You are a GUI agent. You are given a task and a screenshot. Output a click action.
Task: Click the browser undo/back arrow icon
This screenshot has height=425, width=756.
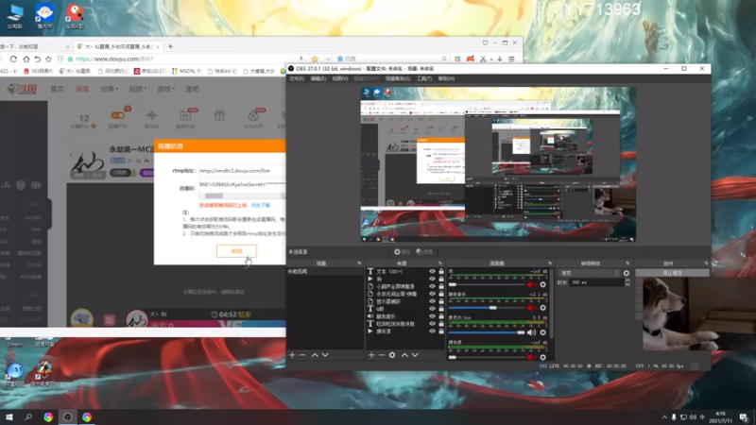point(37,59)
